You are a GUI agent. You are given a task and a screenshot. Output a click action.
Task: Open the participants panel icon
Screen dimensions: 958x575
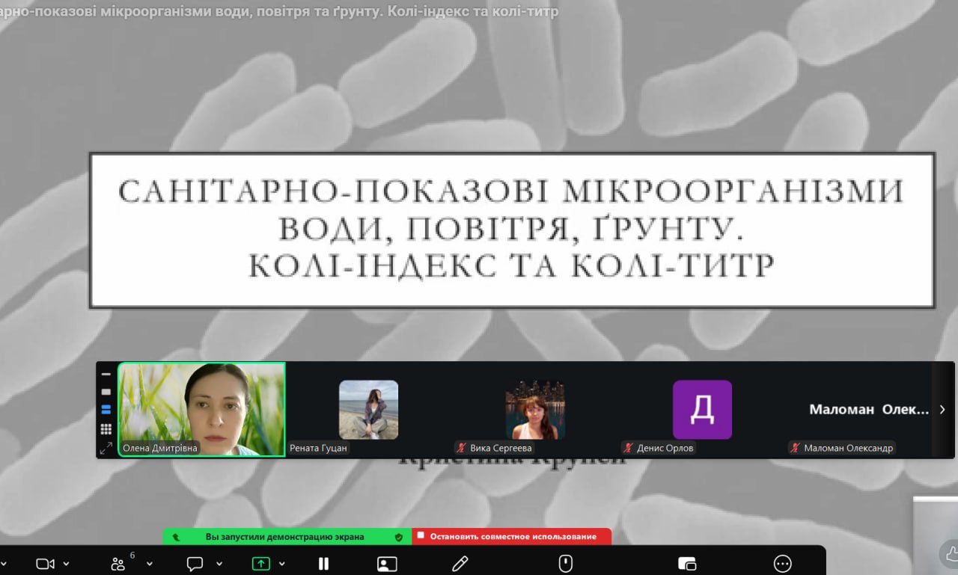(118, 564)
